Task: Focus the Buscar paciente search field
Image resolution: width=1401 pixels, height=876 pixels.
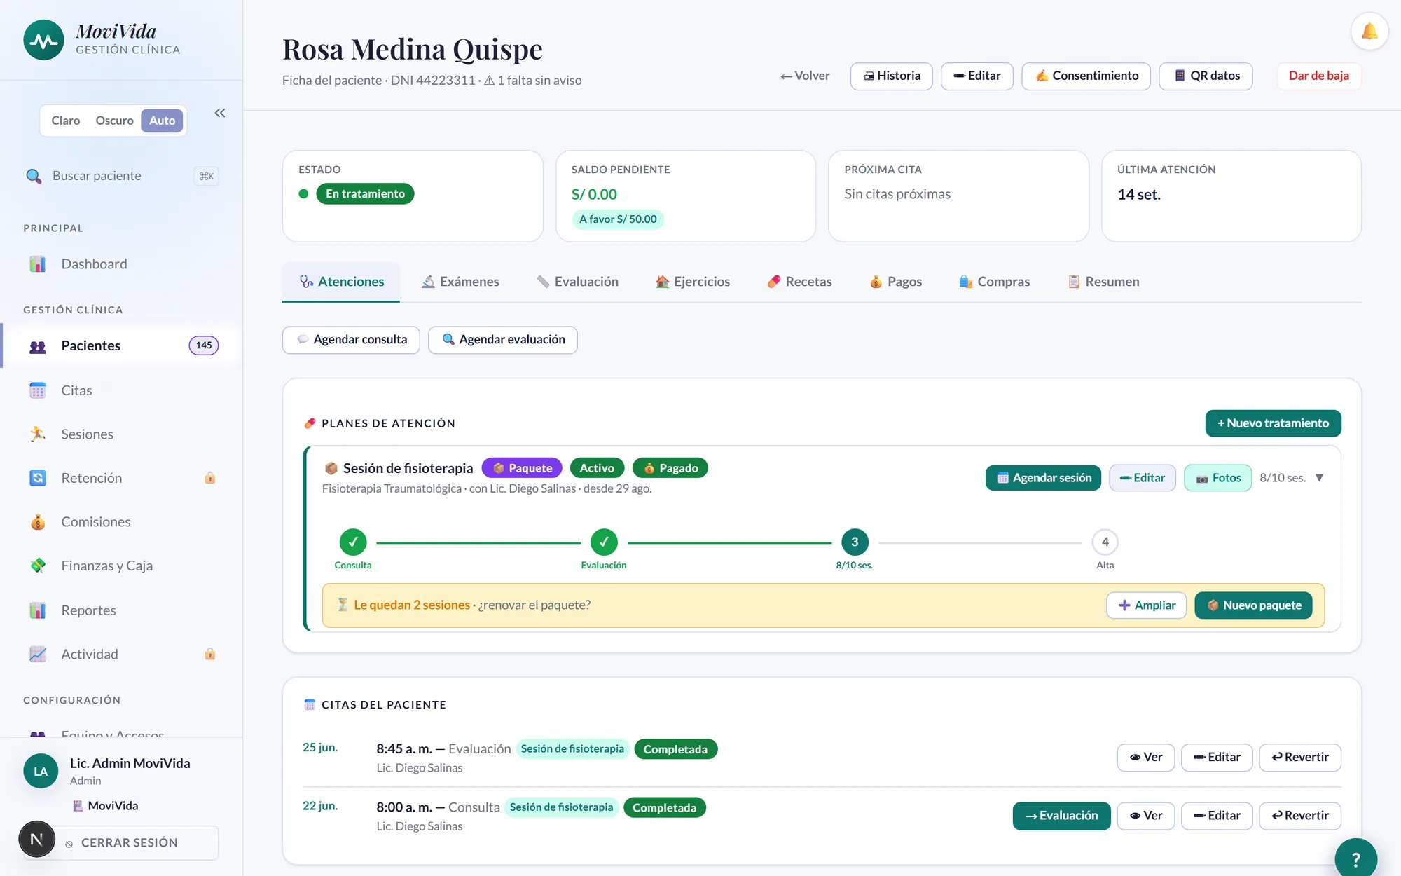Action: [x=121, y=176]
